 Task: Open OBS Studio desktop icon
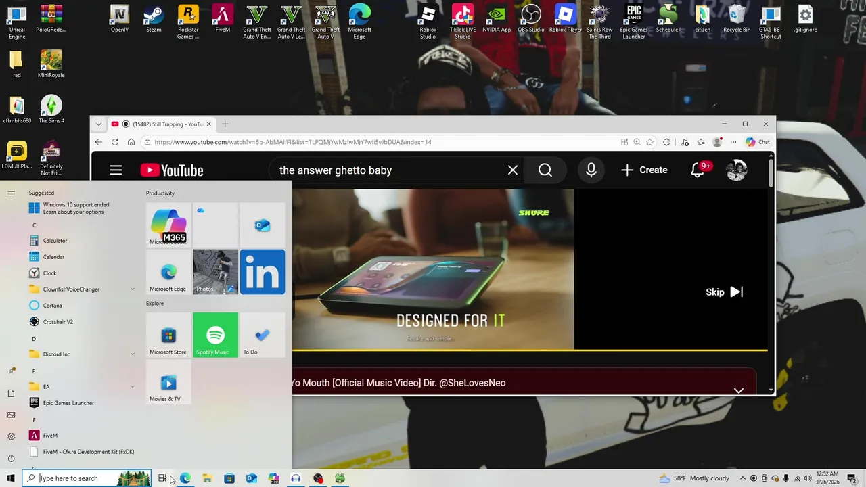point(531,20)
